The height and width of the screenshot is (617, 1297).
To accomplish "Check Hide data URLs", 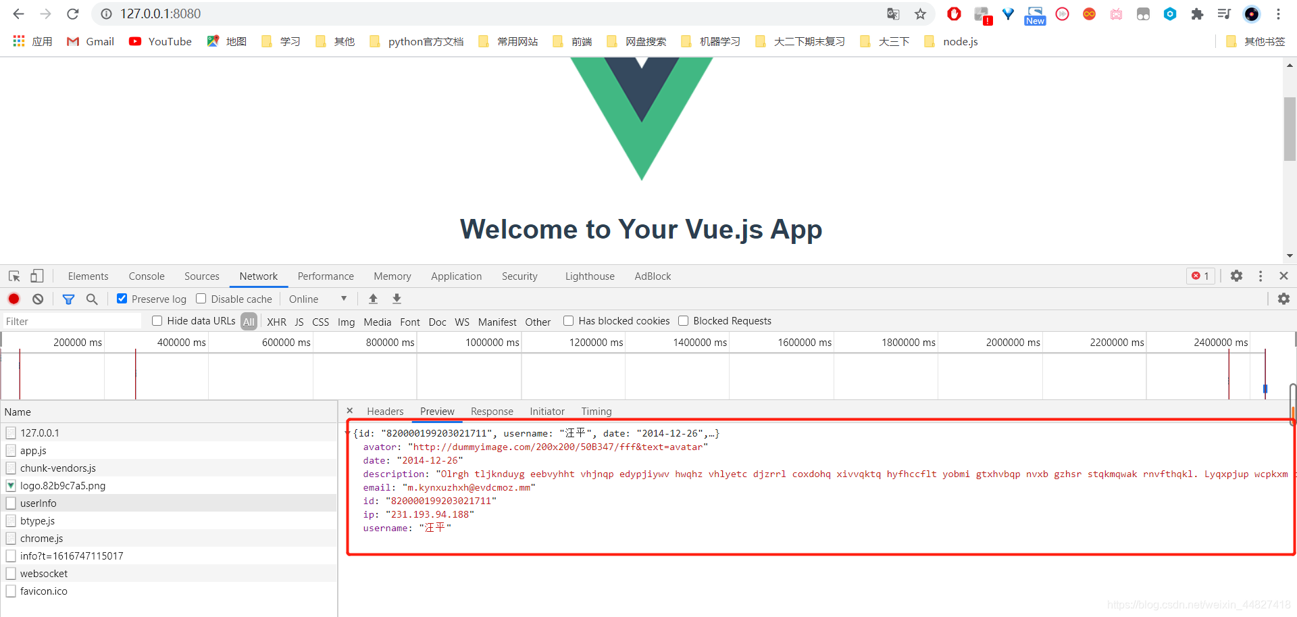I will (x=157, y=320).
